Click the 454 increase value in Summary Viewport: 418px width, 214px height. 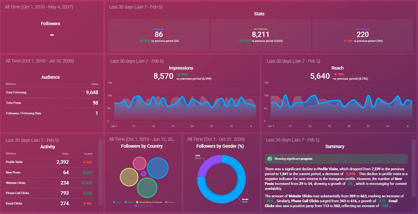270,201
